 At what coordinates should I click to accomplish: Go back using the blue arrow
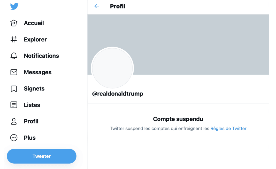[97, 6]
